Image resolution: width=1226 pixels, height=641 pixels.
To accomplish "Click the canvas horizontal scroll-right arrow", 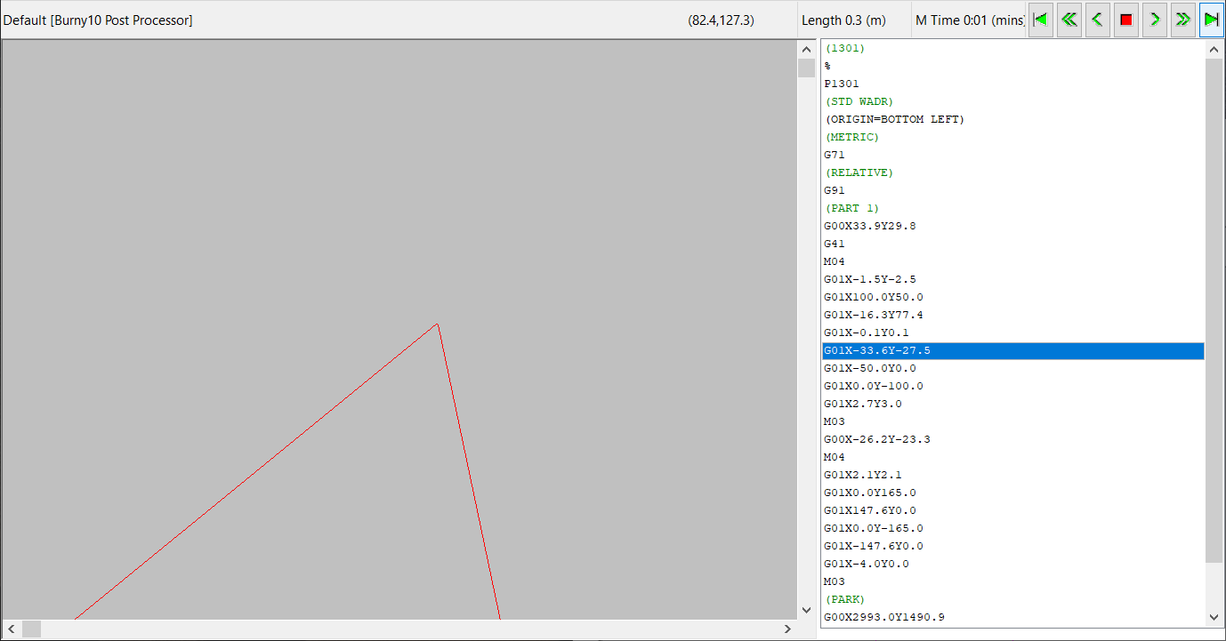I will (x=787, y=629).
